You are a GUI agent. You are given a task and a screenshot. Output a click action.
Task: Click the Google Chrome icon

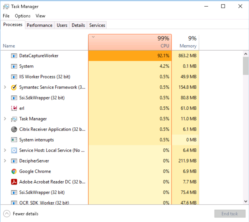point(14,171)
